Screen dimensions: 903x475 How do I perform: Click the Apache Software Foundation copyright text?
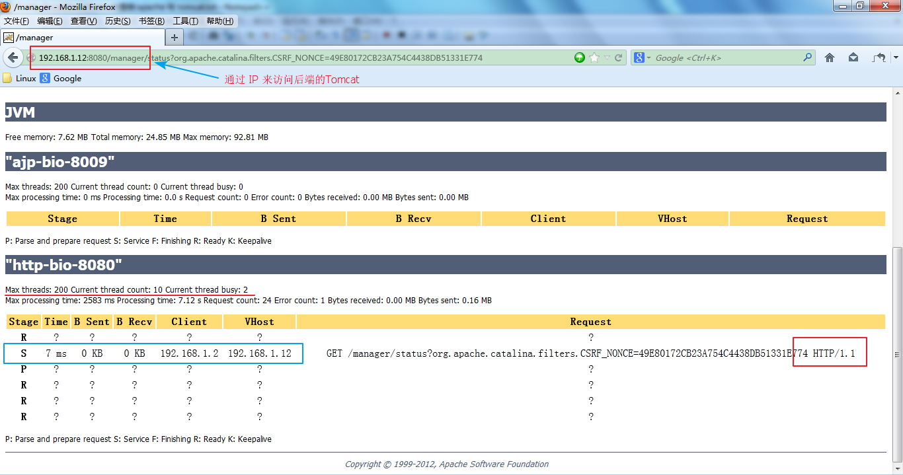click(x=447, y=464)
